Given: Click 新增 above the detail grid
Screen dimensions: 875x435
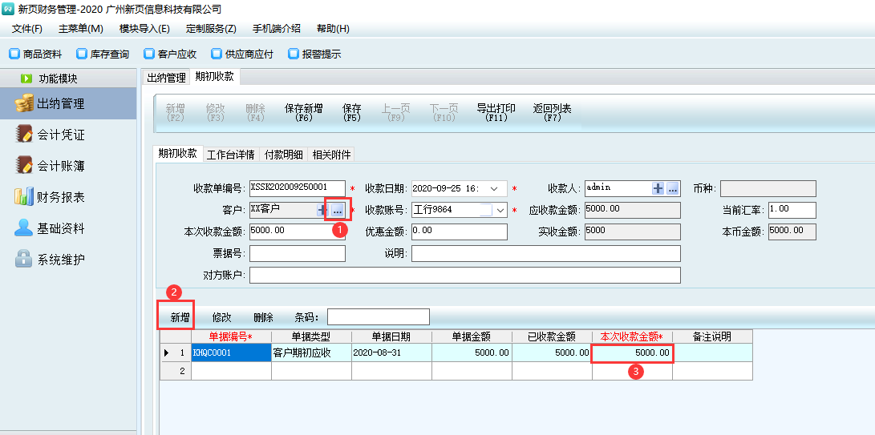Looking at the screenshot, I should click(x=180, y=317).
